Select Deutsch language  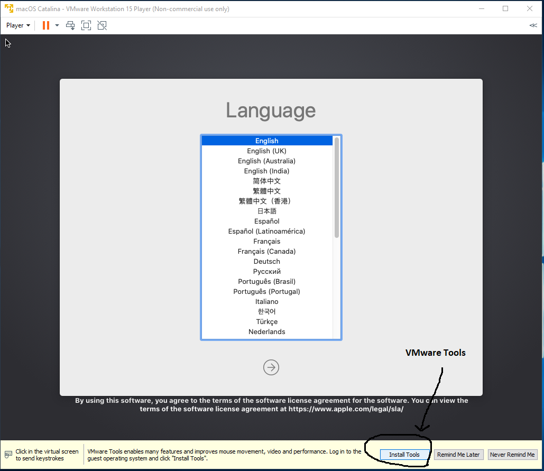(x=267, y=262)
